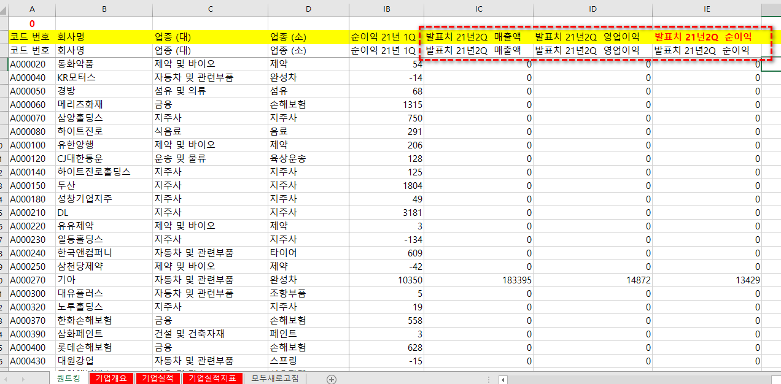The width and height of the screenshot is (781, 384).
Task: Click yellow header cell 코드 번호
Action: [32, 37]
